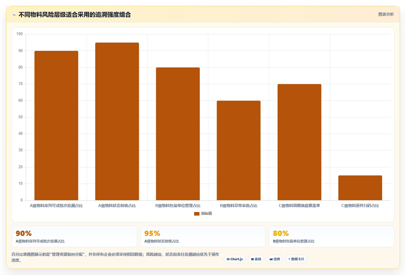Click the A级物料状态复核占比 bar
The image size is (406, 275).
[117, 122]
